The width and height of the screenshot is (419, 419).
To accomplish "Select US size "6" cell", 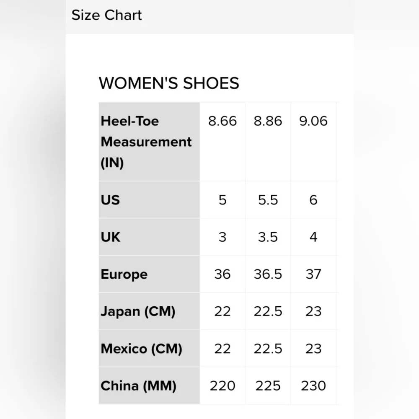I will point(313,200).
